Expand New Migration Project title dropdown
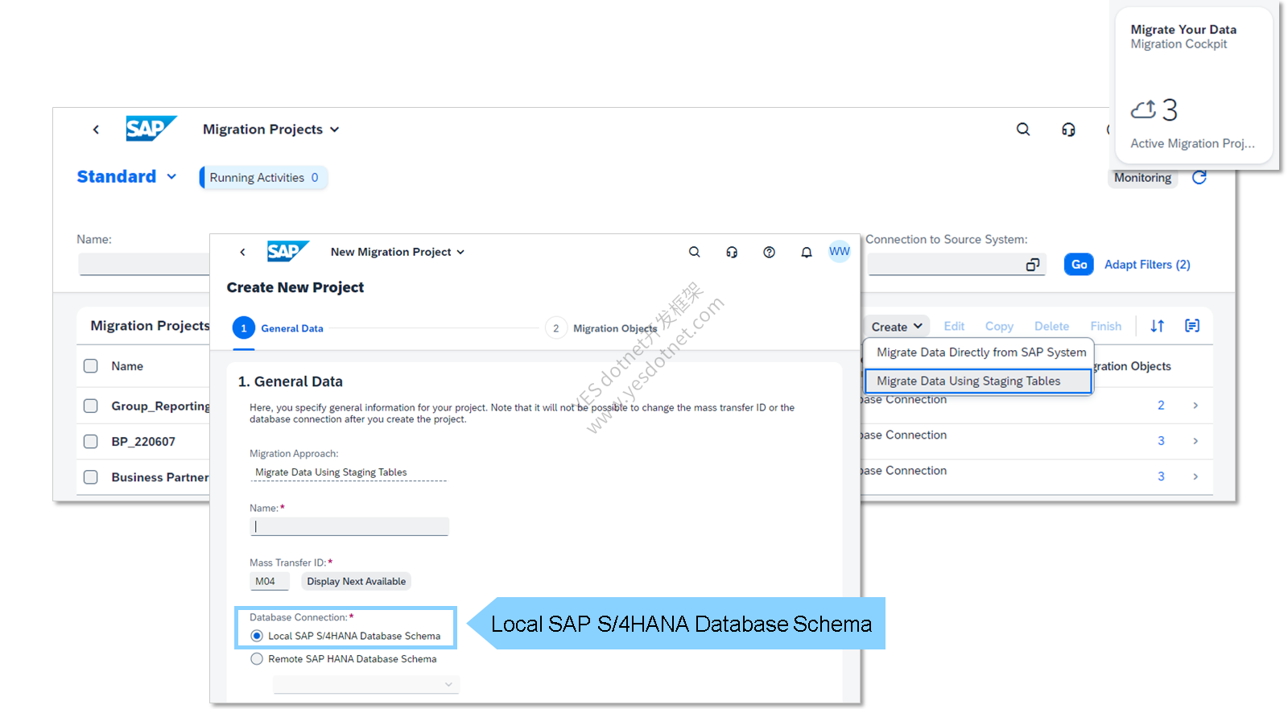Viewport: 1288px width, 709px height. pos(460,252)
